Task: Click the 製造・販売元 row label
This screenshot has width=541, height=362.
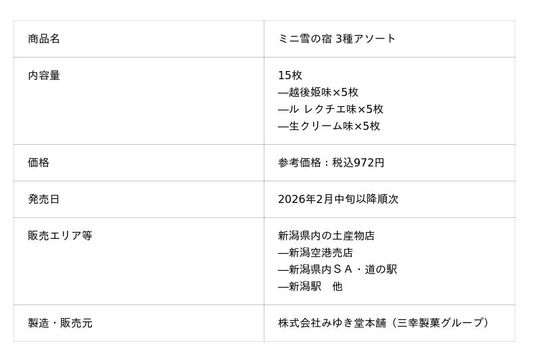Action: tap(60, 323)
